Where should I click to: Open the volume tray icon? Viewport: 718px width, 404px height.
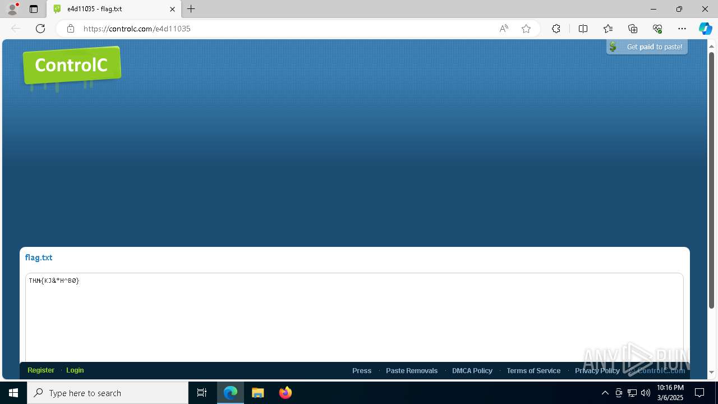click(646, 393)
